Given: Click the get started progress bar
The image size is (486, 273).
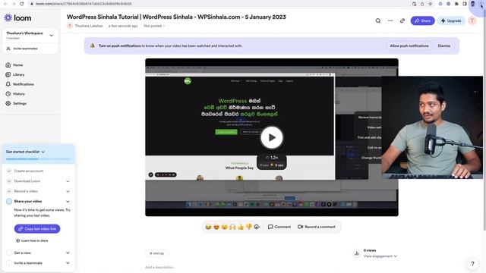Looking at the screenshot, I should coord(38,159).
